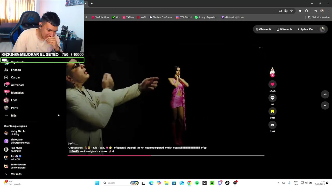Open Todos los favoritos folder
Viewport: 332px width, 187px height.
pos(319,17)
